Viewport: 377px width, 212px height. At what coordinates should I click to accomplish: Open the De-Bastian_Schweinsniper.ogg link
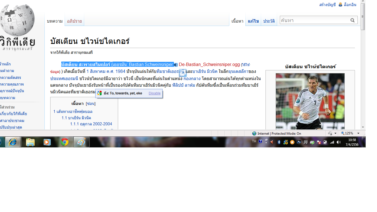[209, 65]
